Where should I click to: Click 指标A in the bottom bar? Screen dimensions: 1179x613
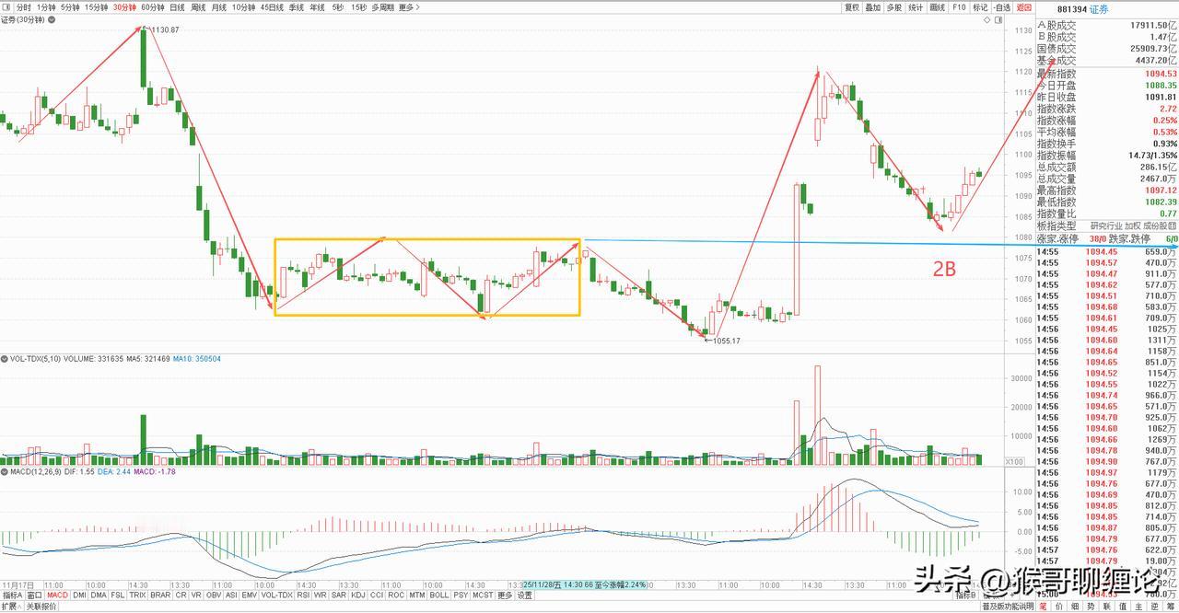pyautogui.click(x=11, y=596)
